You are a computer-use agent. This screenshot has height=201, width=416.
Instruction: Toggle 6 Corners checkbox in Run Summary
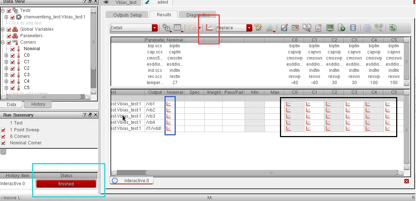pos(3,136)
